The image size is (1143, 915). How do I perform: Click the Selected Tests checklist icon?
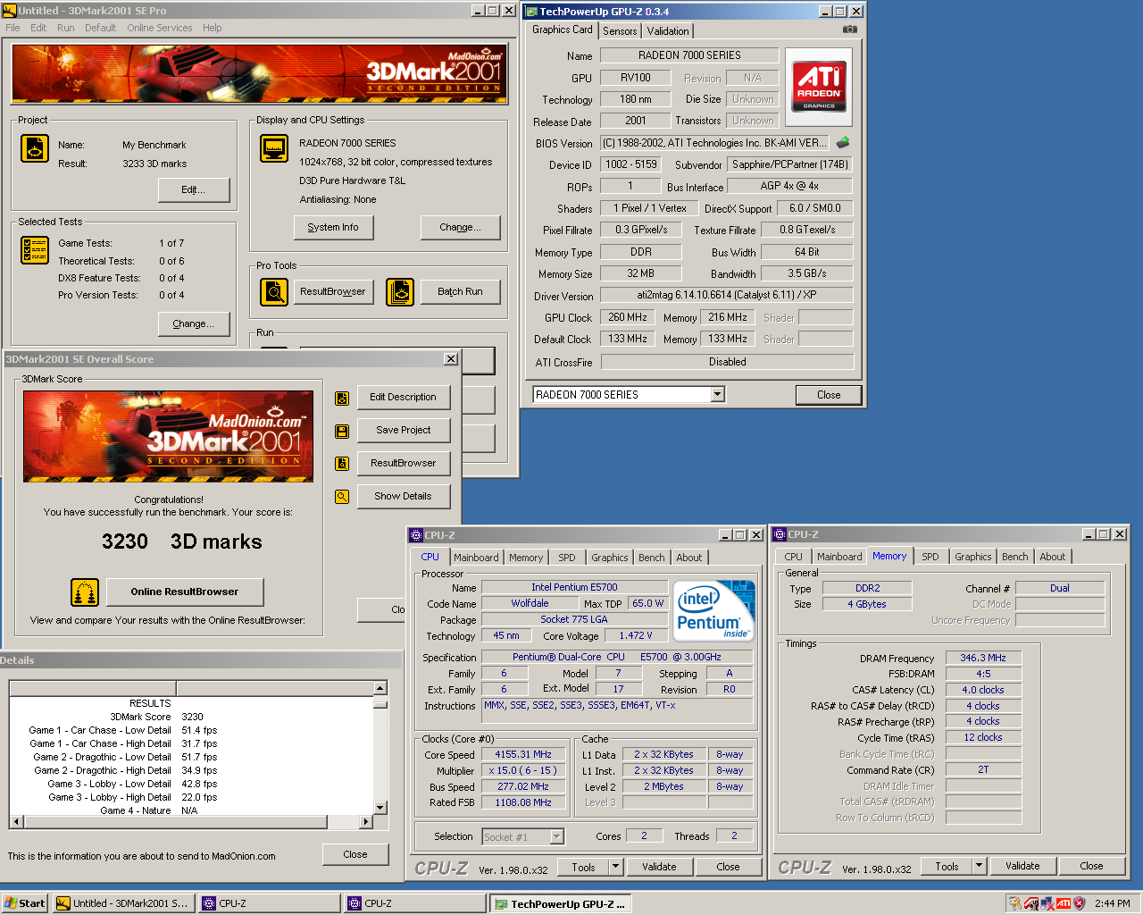pos(35,250)
